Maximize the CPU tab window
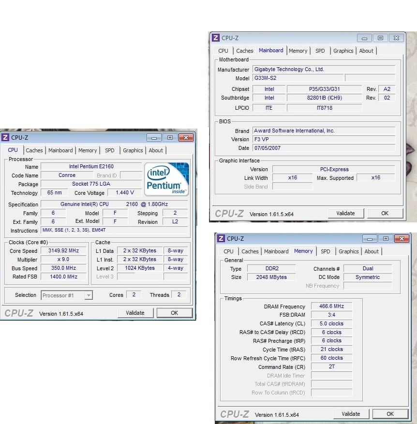The image size is (417, 424). point(170,138)
